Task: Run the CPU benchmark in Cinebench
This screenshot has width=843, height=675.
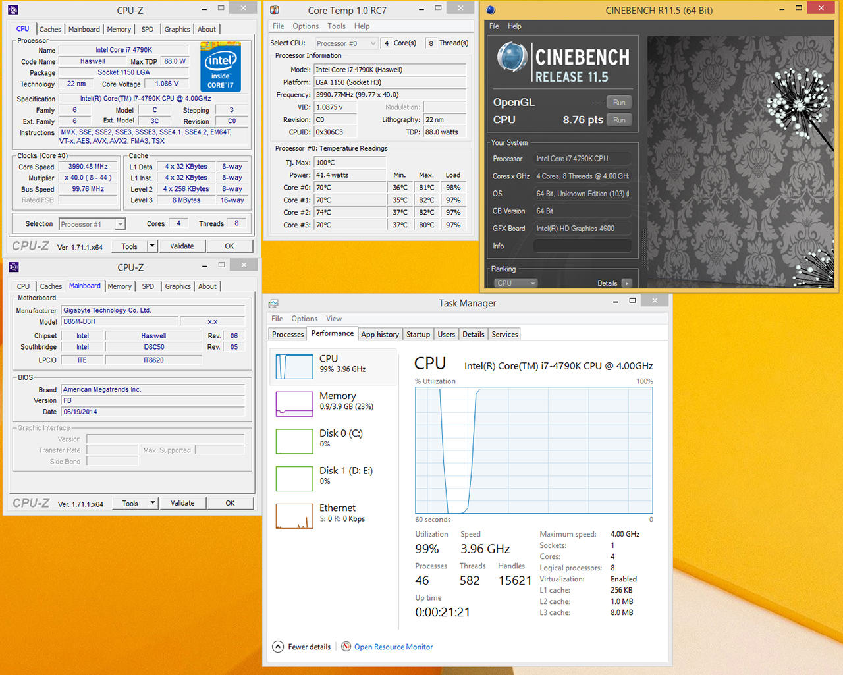Action: coord(619,120)
